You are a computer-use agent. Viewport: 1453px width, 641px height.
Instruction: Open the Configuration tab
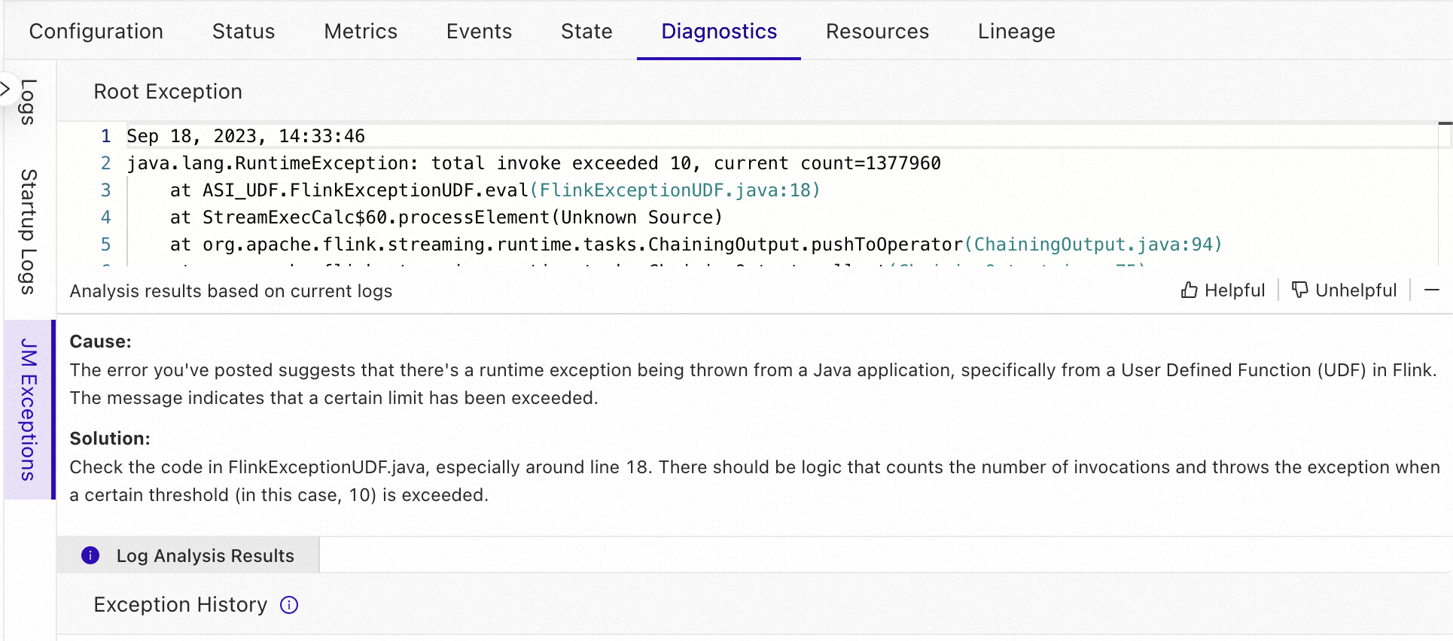[96, 31]
